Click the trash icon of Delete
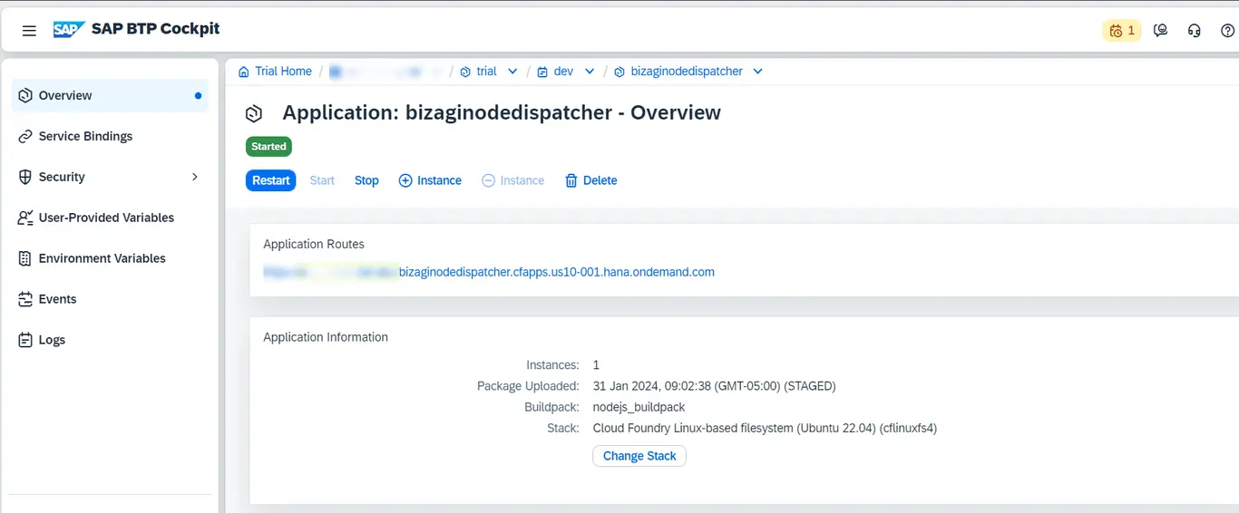 click(571, 180)
